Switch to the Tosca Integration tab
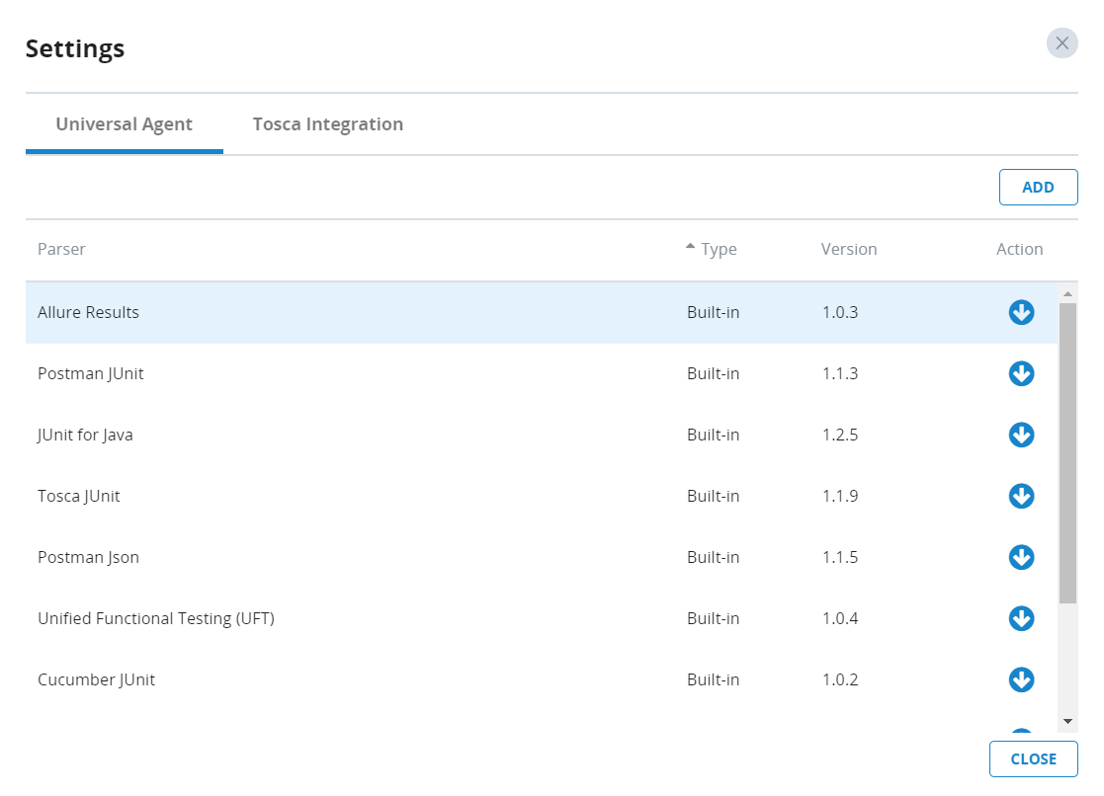 click(x=327, y=124)
